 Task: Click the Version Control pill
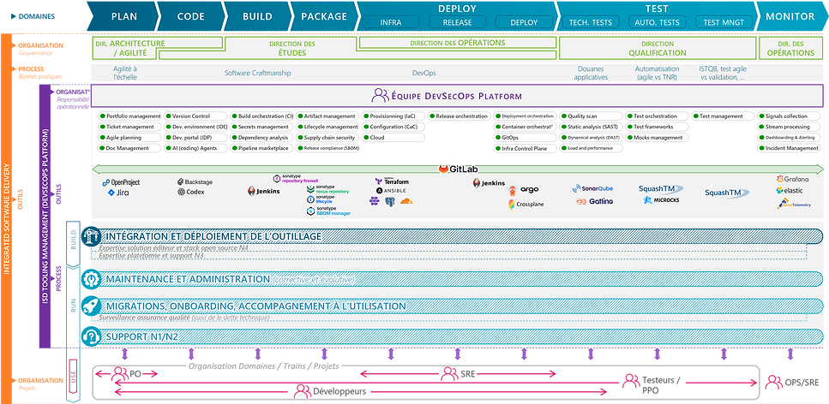coord(195,116)
